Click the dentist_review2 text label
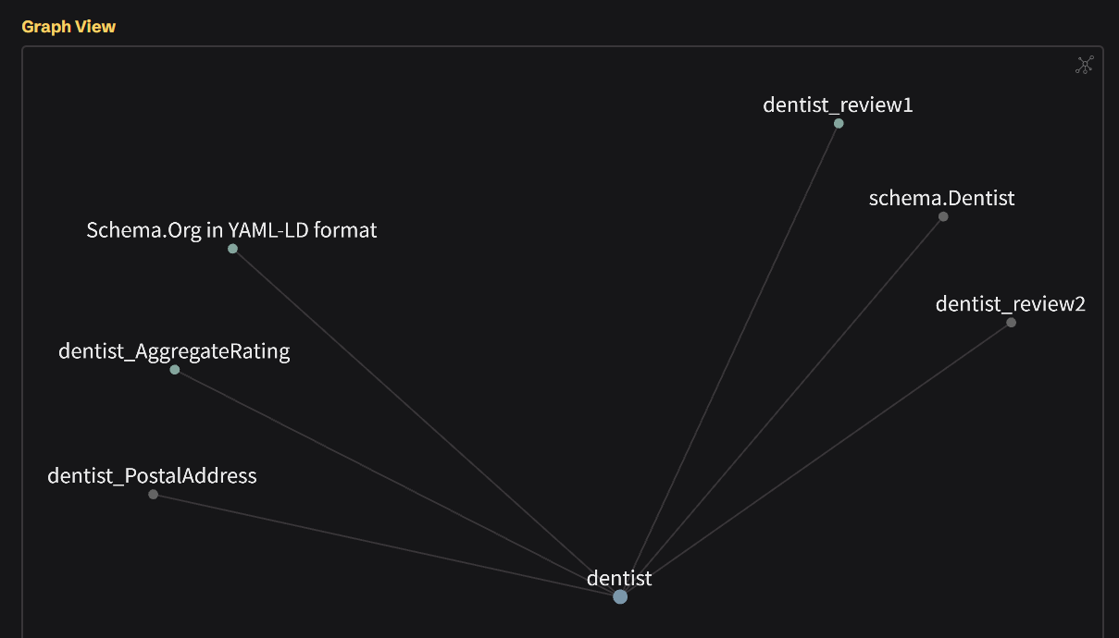 (1010, 303)
